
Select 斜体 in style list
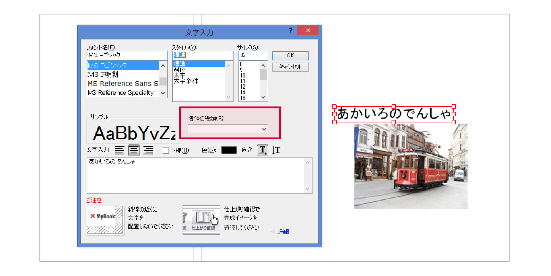(199, 70)
